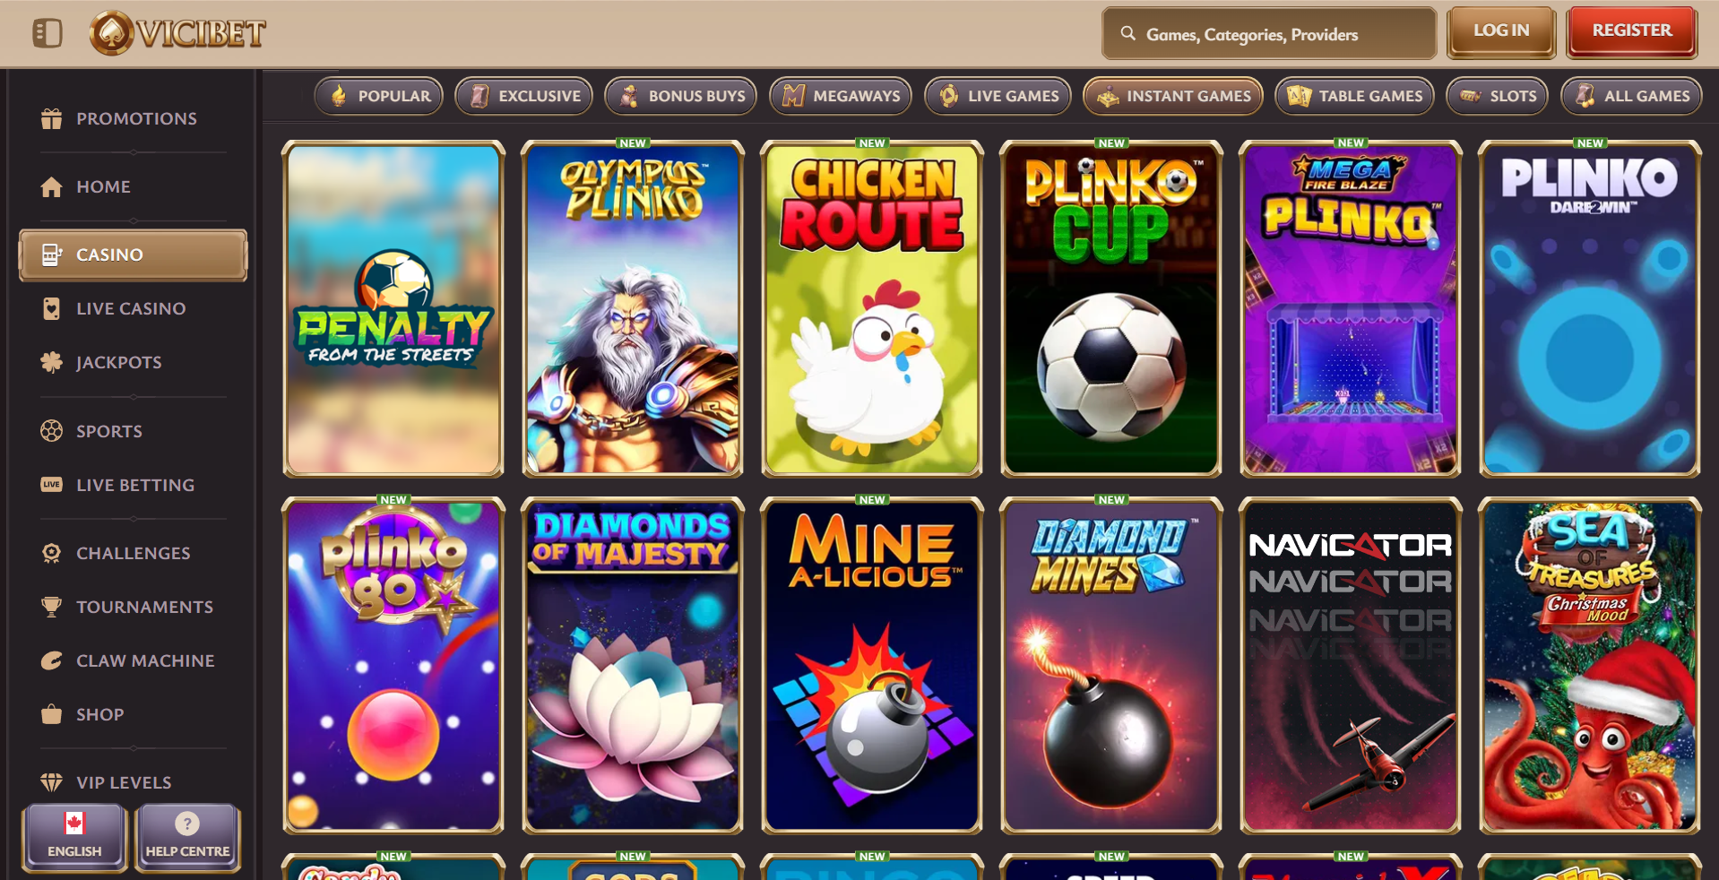Open the English language selector
Screen dimensions: 1719x880
pyautogui.click(x=74, y=837)
